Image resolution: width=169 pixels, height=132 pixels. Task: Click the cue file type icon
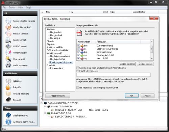pyautogui.click(x=82, y=46)
